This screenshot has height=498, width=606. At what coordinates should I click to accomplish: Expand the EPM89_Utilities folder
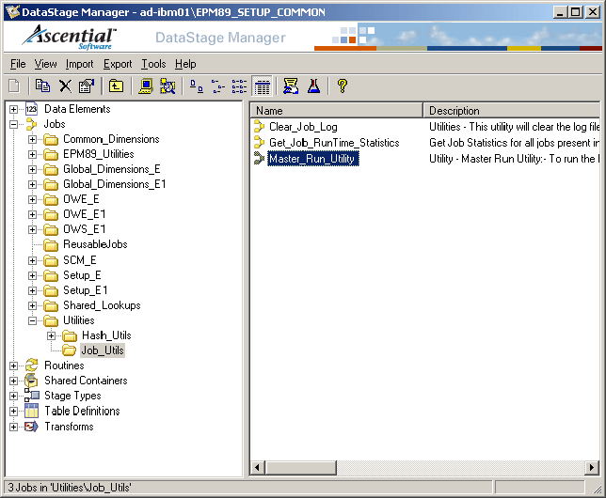pyautogui.click(x=32, y=154)
